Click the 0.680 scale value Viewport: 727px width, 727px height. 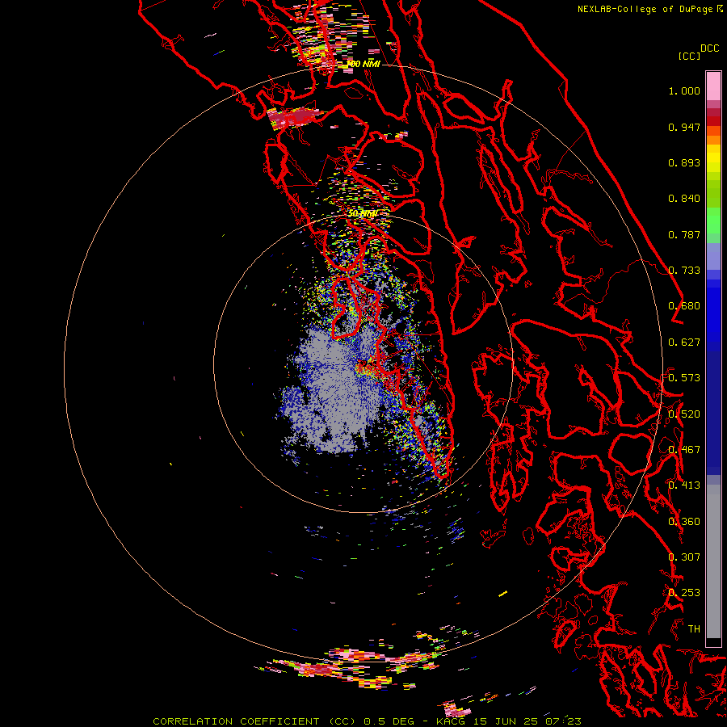[684, 306]
